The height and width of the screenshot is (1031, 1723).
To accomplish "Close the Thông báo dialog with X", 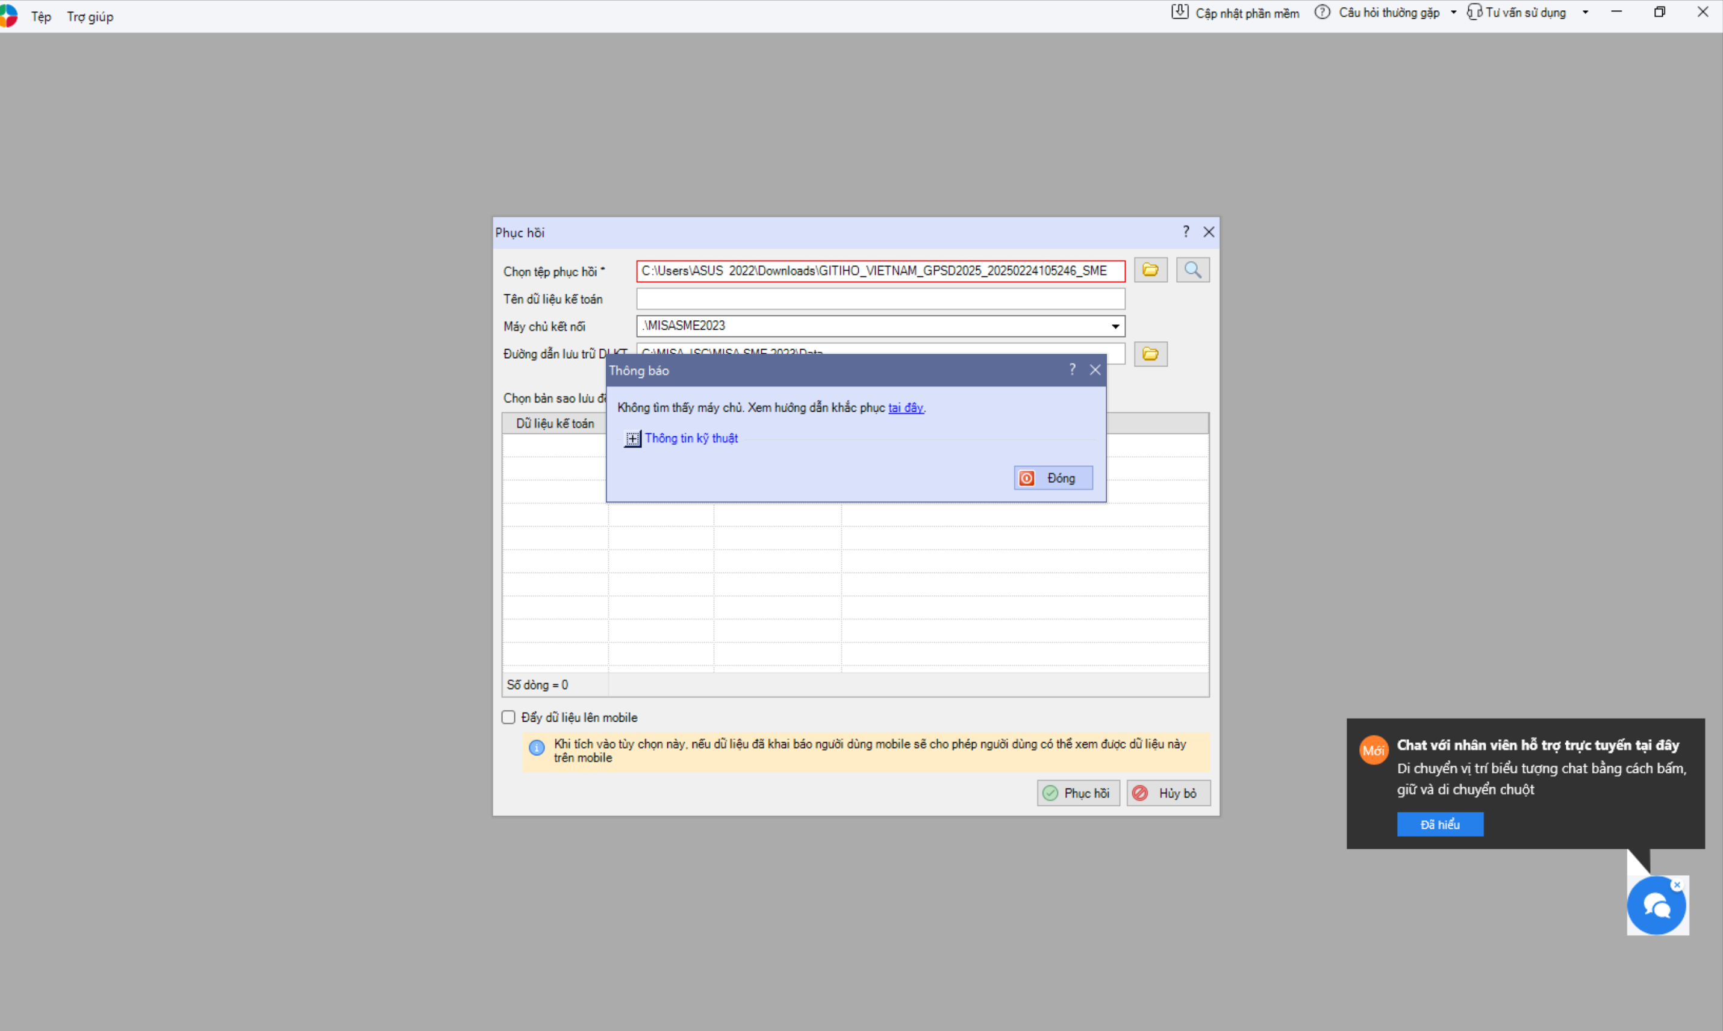I will click(1095, 370).
